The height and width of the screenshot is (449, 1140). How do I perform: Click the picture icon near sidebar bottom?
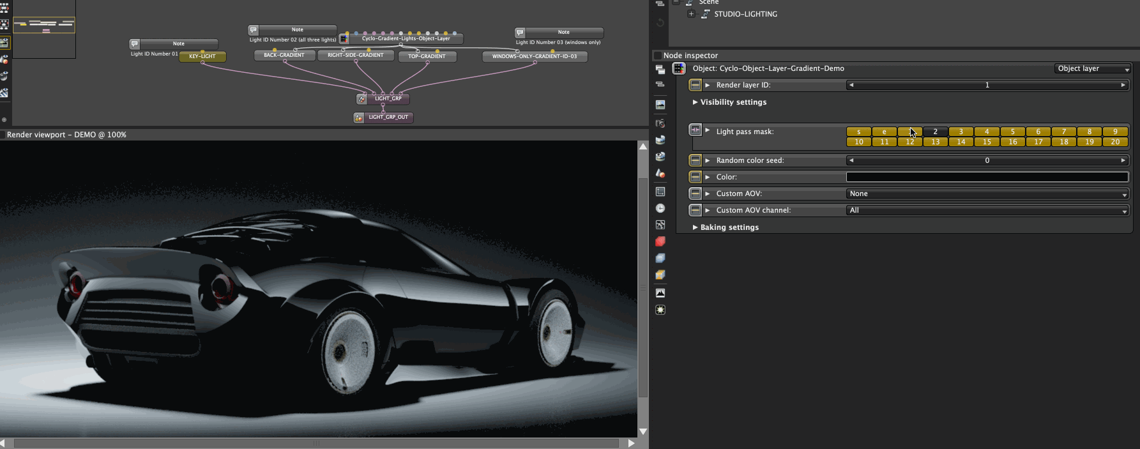[x=660, y=293]
